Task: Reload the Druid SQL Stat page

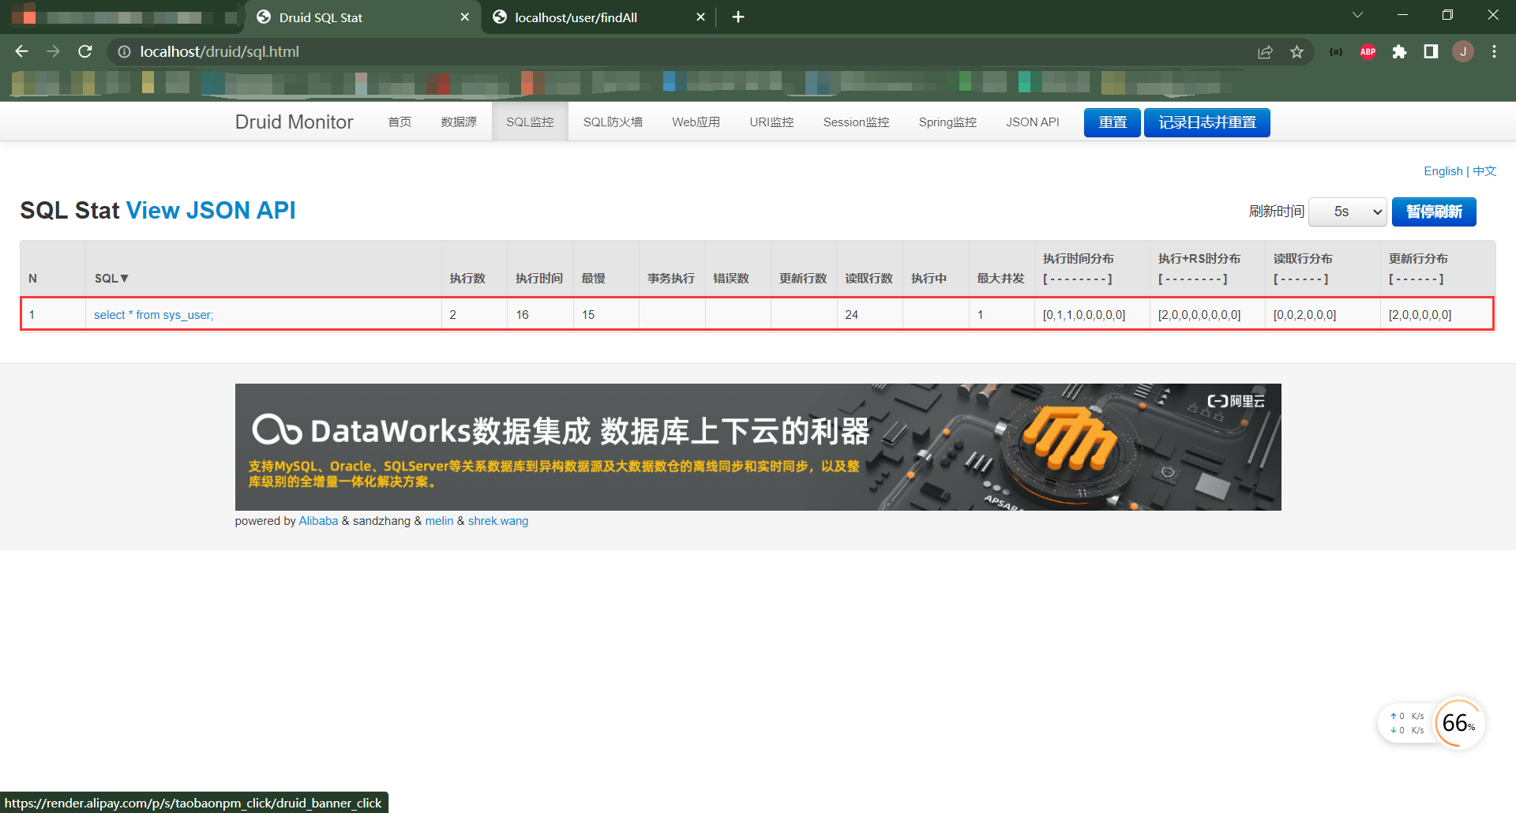Action: click(85, 51)
